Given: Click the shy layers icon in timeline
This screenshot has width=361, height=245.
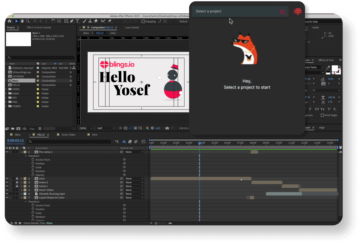Looking at the screenshot, I should click(124, 142).
